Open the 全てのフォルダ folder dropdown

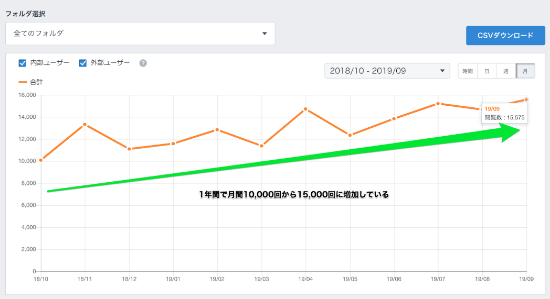[x=140, y=34]
